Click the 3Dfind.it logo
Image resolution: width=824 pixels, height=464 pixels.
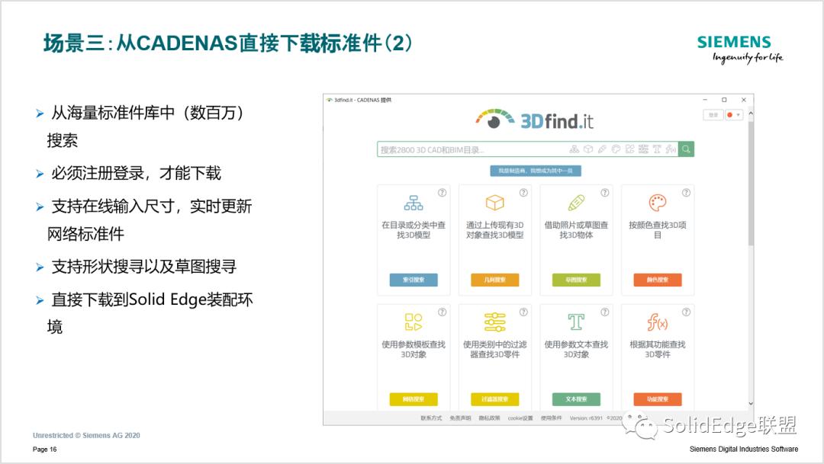[x=534, y=120]
